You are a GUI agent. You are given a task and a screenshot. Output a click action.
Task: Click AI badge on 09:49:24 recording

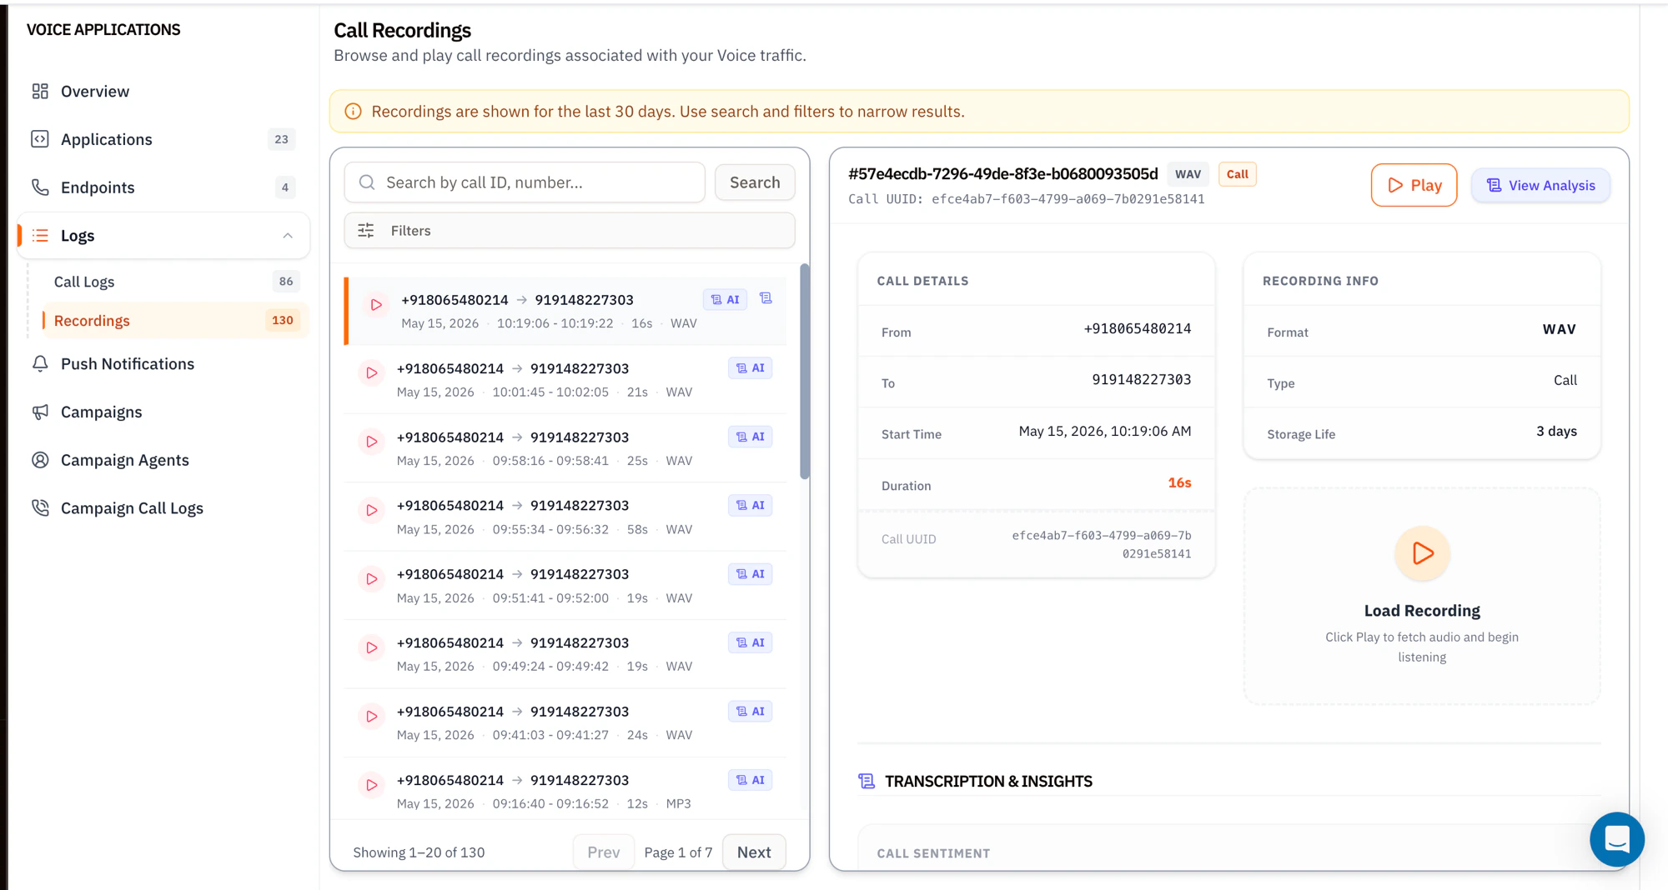pyautogui.click(x=751, y=642)
